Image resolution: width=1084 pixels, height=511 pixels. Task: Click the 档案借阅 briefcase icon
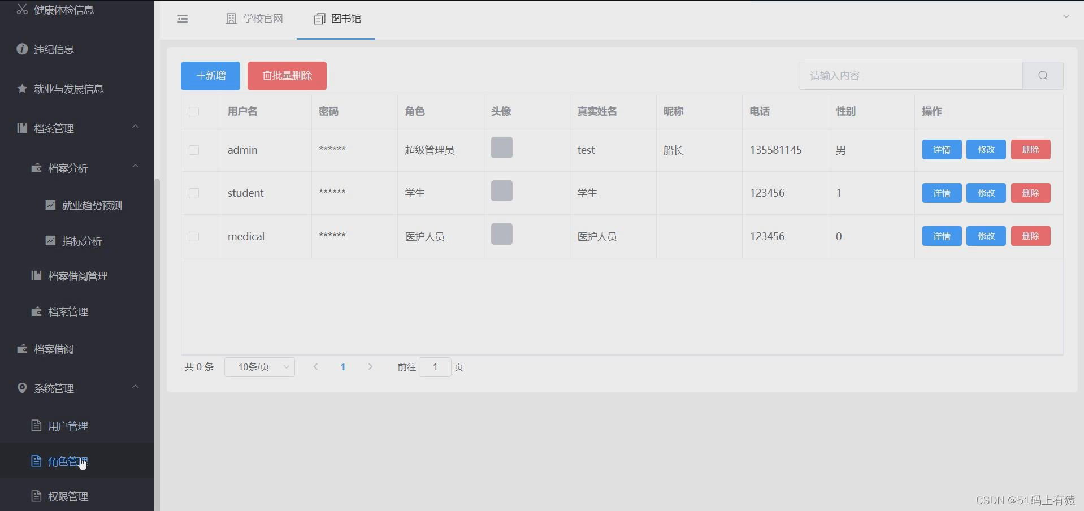(x=22, y=348)
